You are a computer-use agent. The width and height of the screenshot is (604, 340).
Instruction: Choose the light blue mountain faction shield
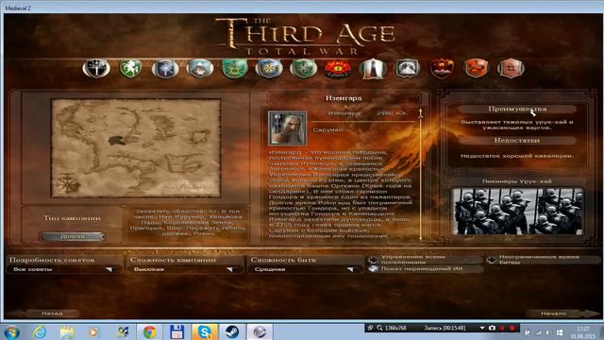click(x=199, y=69)
